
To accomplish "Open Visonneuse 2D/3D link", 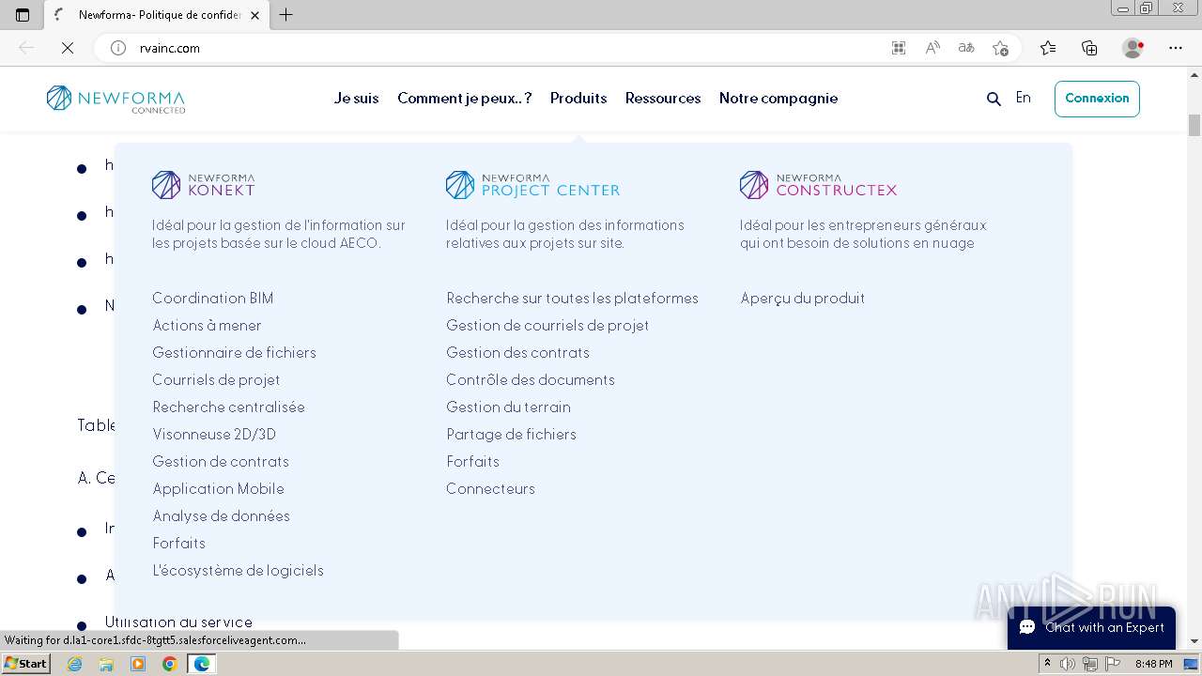I will (x=215, y=434).
